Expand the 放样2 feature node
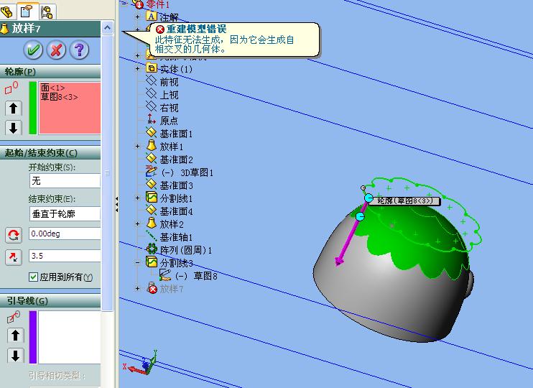Screen dimensions: 533x388 [x=137, y=223]
